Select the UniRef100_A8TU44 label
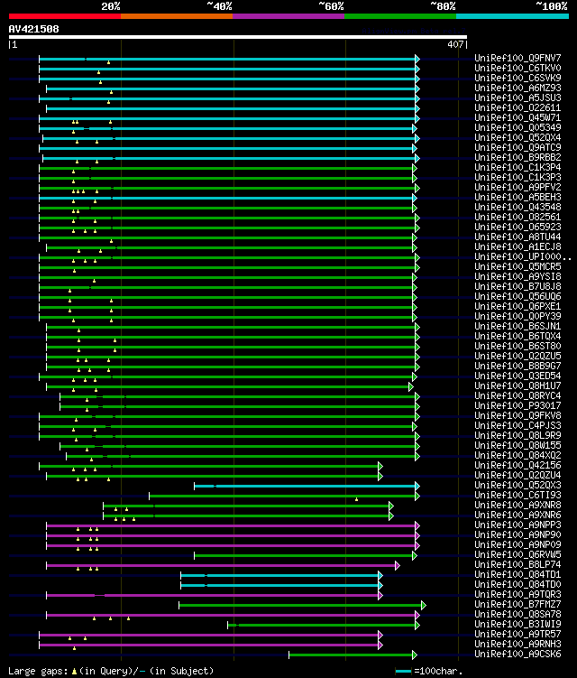577x678 pixels. tap(517, 237)
